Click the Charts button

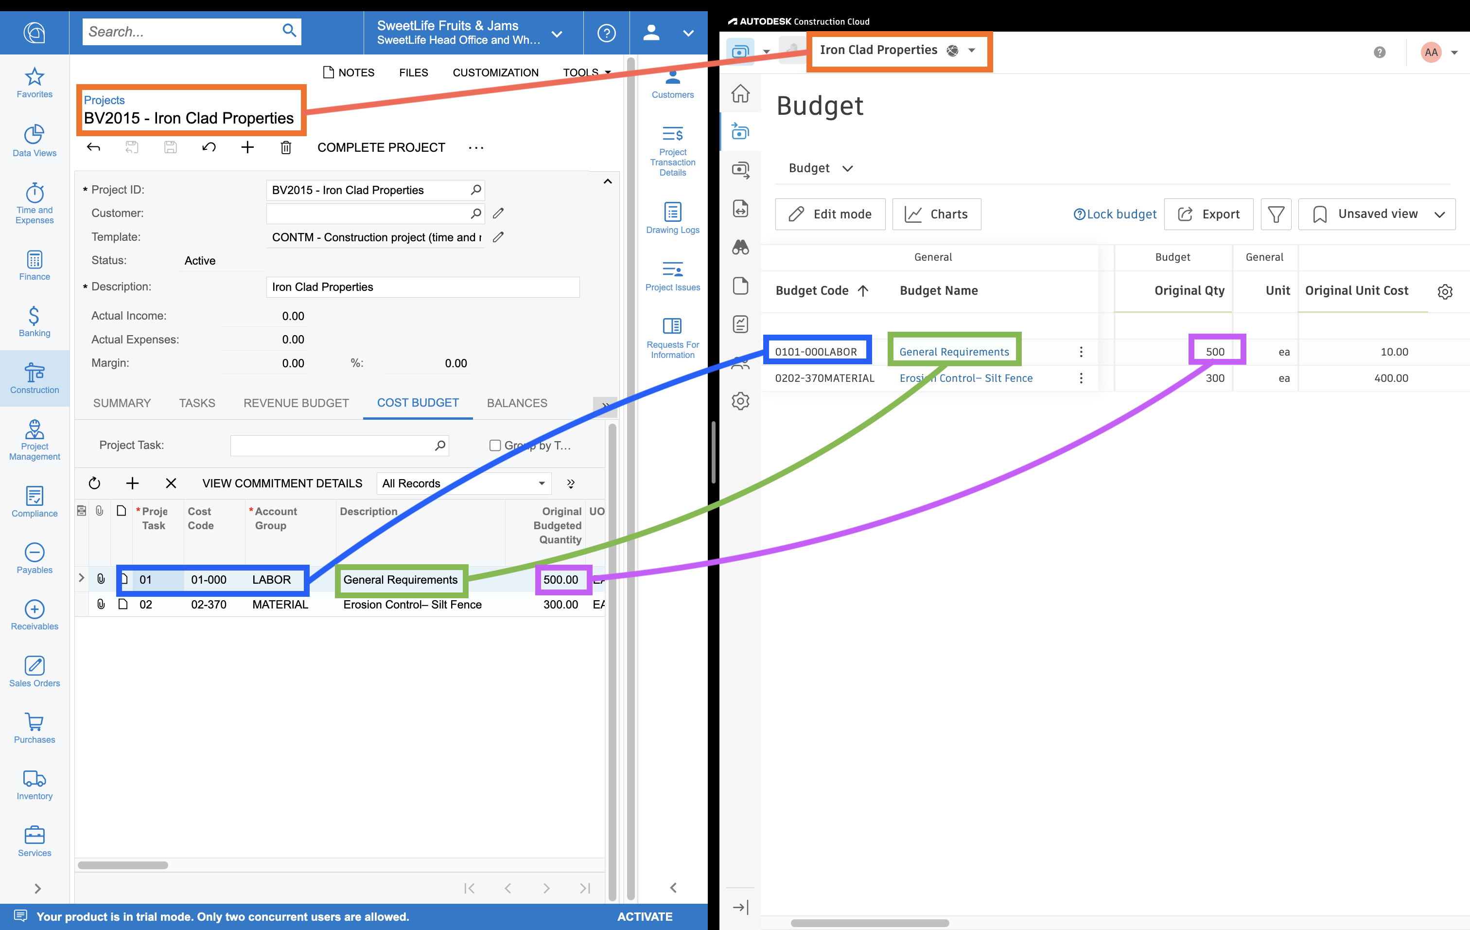936,215
